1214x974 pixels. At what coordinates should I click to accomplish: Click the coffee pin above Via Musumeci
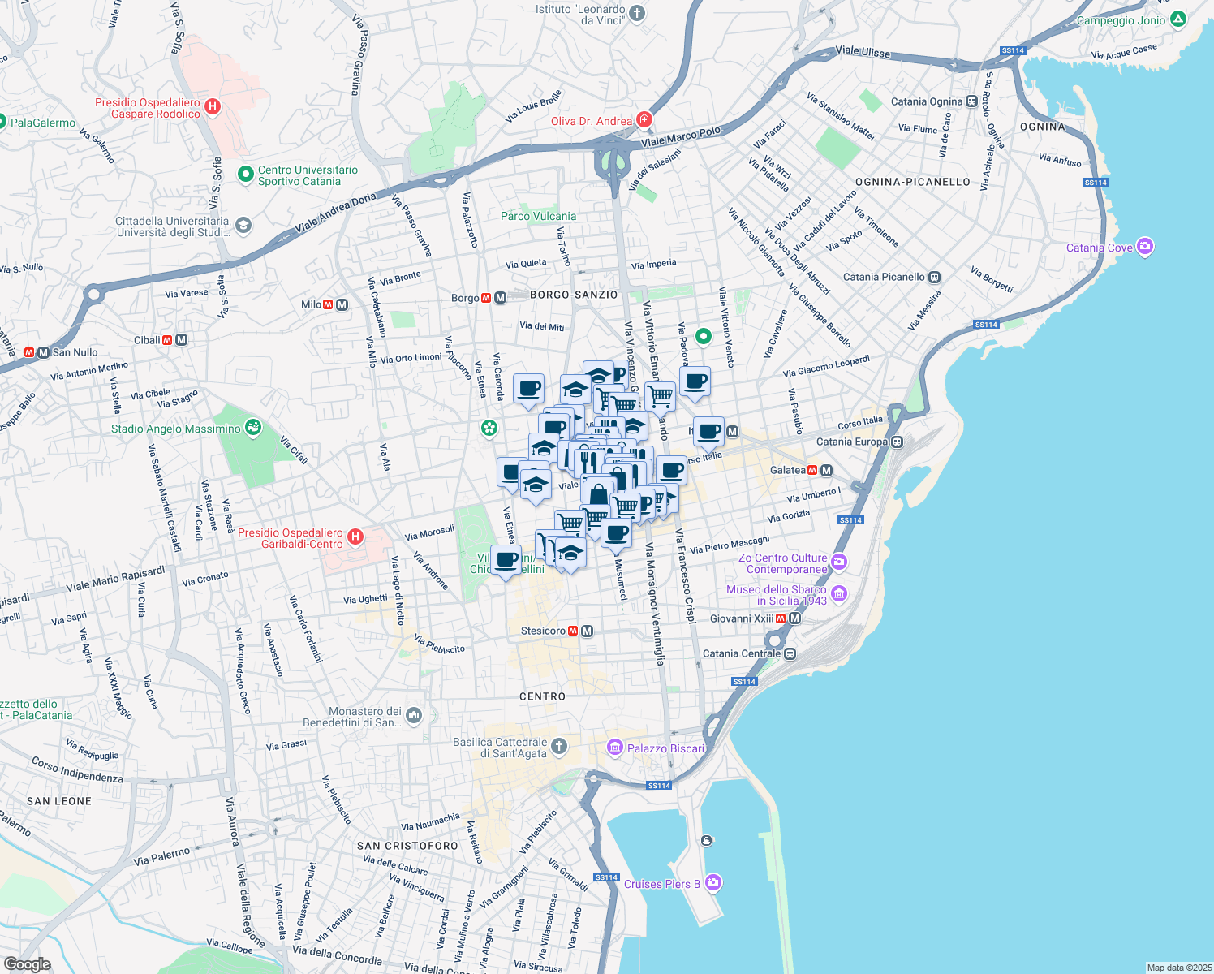tap(617, 536)
